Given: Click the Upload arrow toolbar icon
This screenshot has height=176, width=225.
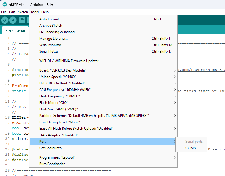Looking at the screenshot, I should [x=13, y=20].
